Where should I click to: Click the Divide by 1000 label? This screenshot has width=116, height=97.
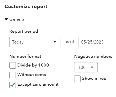[x=33, y=65]
